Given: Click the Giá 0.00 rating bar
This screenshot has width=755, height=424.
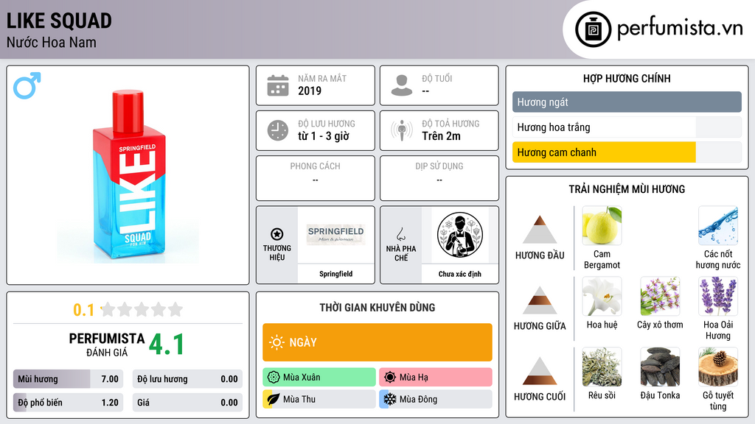Looking at the screenshot, I should (187, 403).
